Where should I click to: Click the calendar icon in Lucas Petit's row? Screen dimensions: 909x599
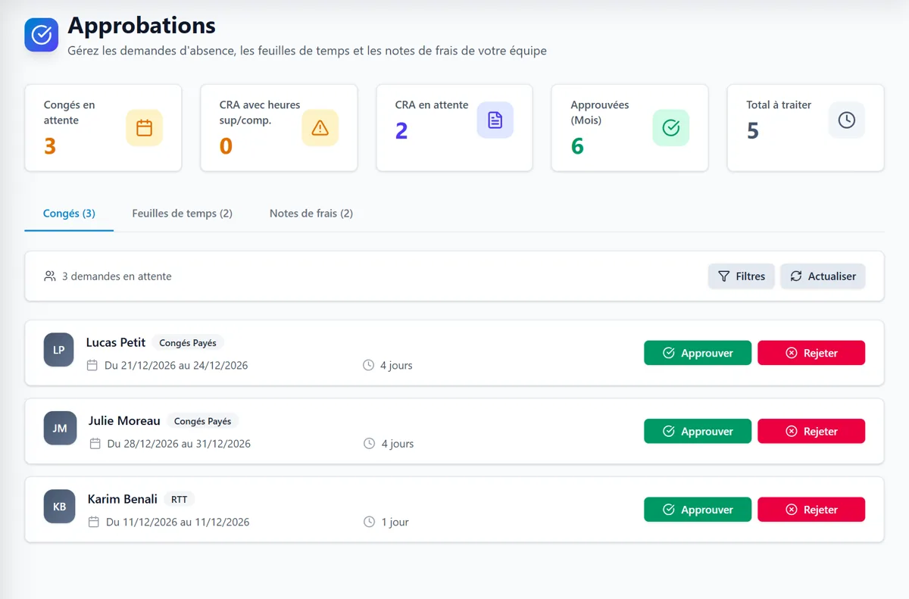(92, 365)
